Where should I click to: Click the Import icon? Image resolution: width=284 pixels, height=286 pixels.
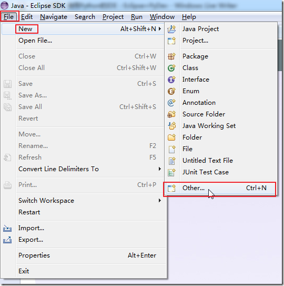7,228
